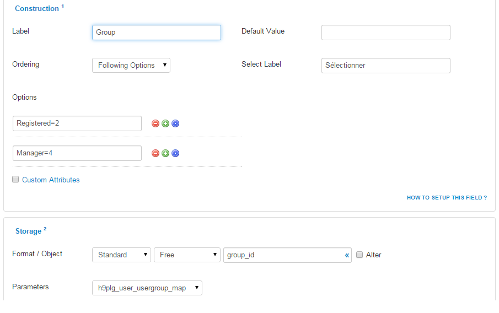Click the blue circle icon beside Manager=4
499x313 pixels.
(x=175, y=153)
